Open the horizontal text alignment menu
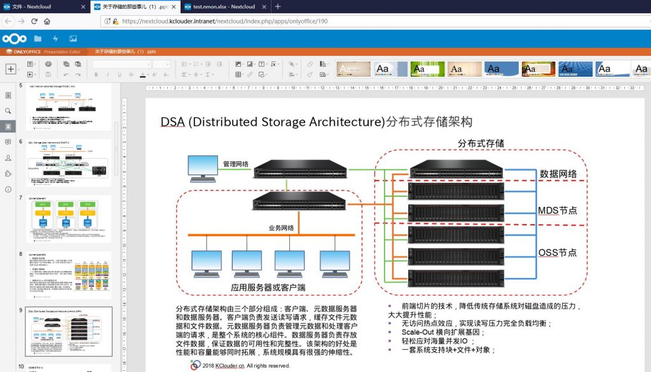 tap(185, 75)
